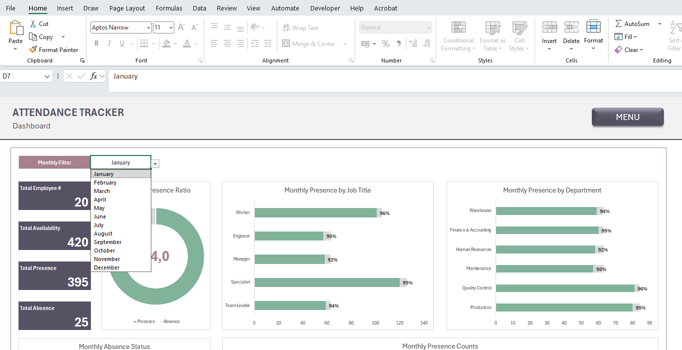Select March from the month list

click(102, 191)
